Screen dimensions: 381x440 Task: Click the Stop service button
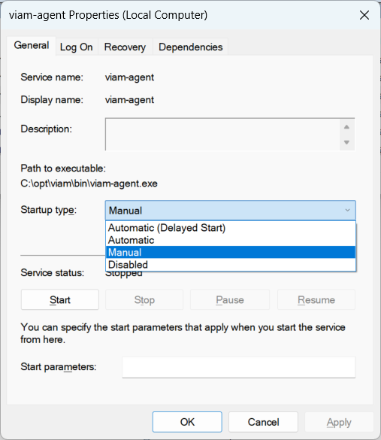pyautogui.click(x=144, y=299)
